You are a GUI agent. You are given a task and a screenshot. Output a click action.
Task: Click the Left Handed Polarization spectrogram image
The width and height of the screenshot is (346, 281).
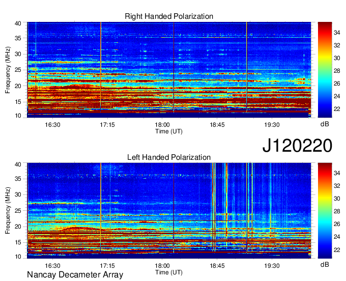tap(169, 211)
